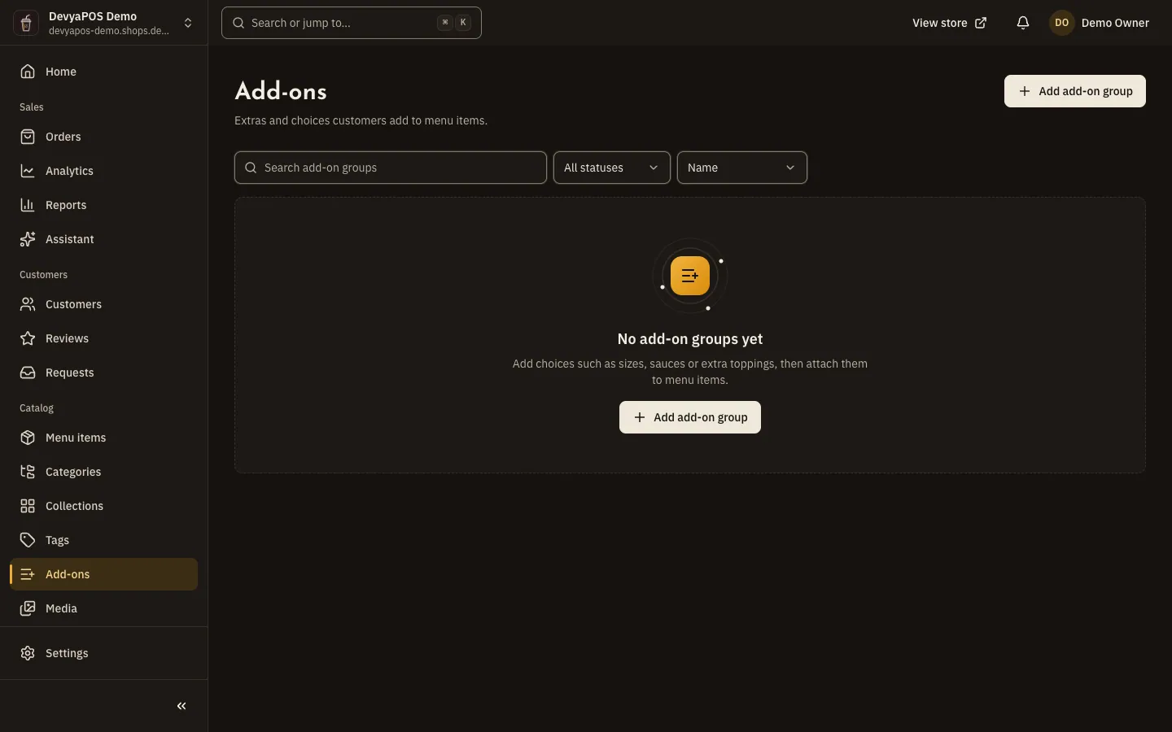Go to Menu items page

coord(104,438)
